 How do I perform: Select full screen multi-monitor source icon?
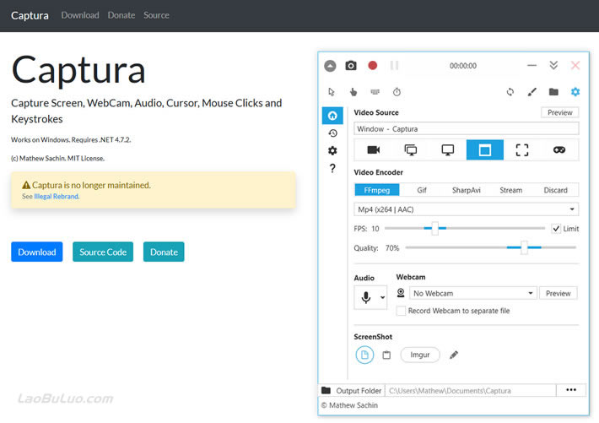[411, 150]
